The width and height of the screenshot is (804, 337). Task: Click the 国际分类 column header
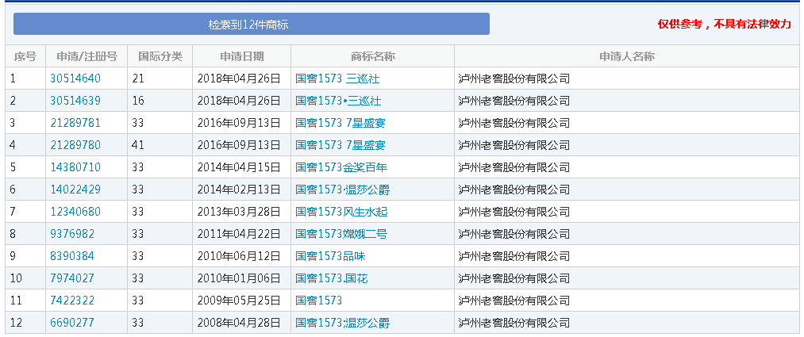[160, 56]
